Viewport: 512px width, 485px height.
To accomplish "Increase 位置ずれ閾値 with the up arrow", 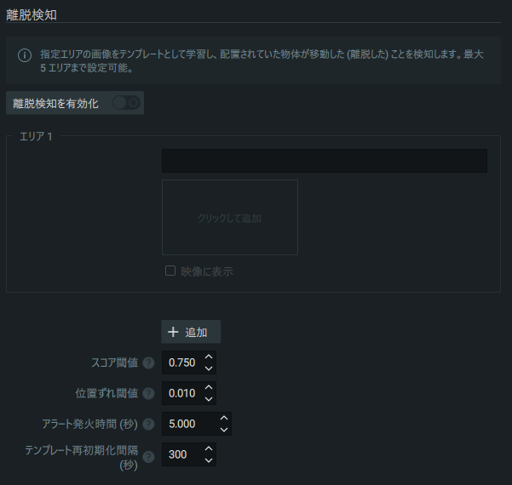I will point(209,387).
